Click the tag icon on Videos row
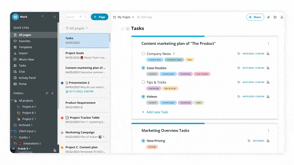The height and width of the screenshot is (165, 294). coord(239,96)
